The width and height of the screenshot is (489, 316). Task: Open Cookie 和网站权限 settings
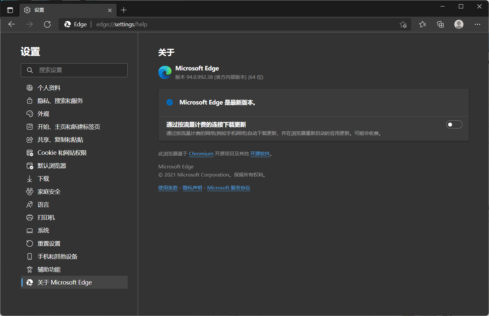pos(74,152)
